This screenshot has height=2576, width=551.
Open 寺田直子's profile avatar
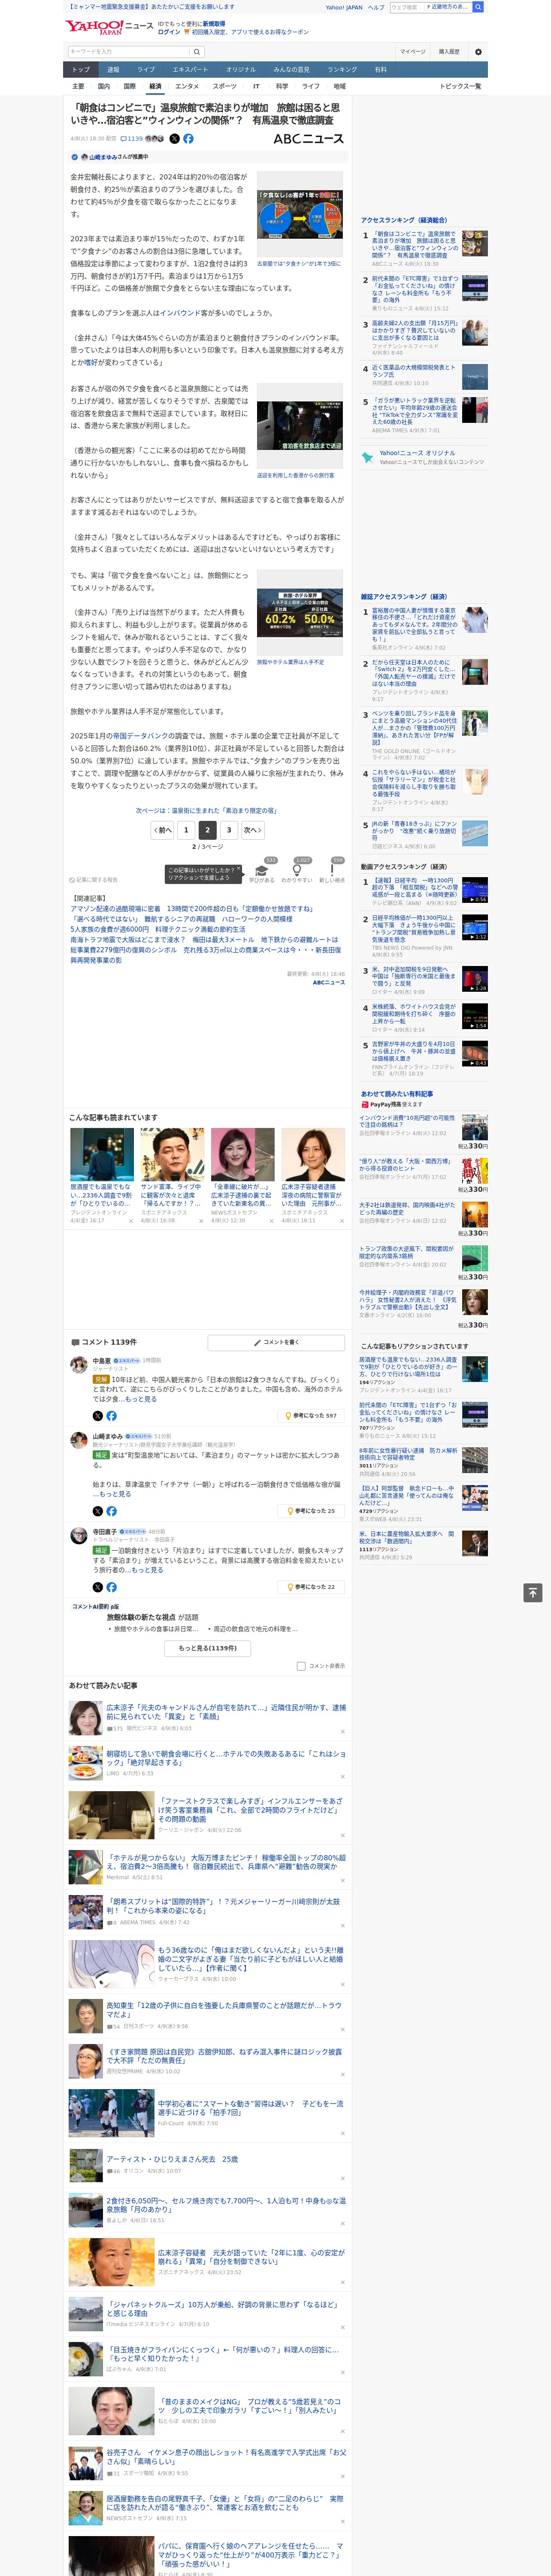(x=78, y=1536)
